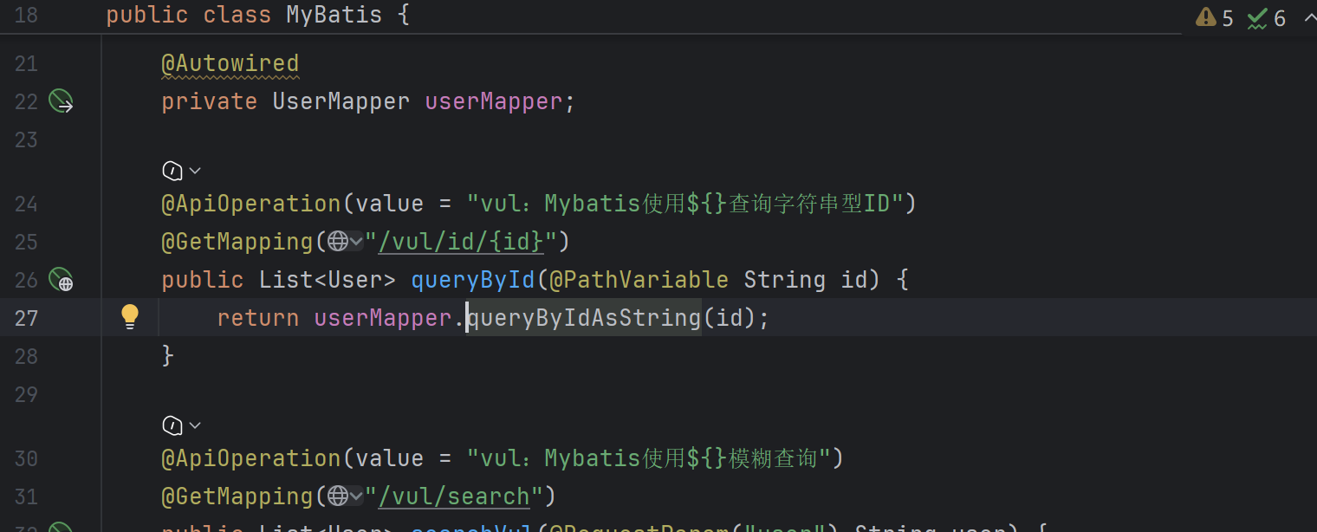Click line number 18 in the gutter

(27, 16)
